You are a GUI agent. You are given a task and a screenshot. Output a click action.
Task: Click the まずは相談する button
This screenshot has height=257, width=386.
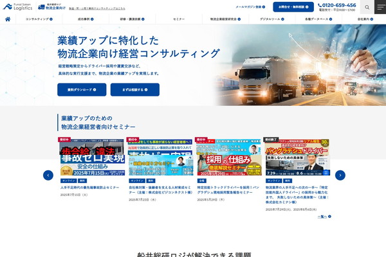click(135, 90)
